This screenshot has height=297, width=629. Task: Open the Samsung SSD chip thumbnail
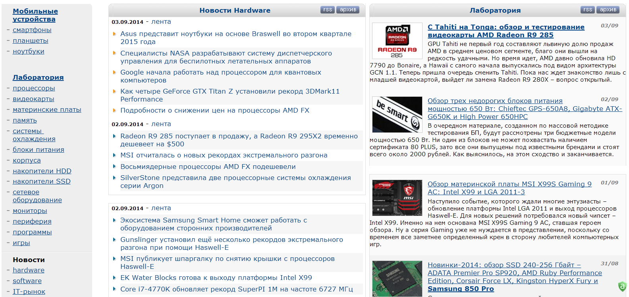(x=397, y=279)
